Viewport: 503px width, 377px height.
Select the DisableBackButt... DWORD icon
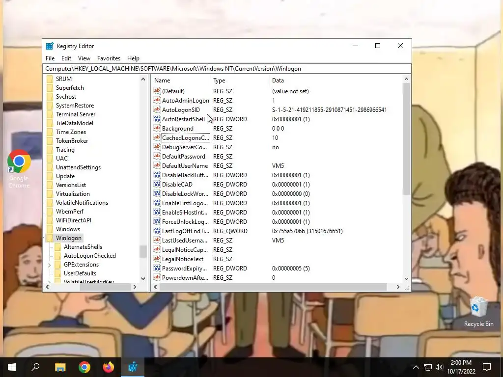tap(157, 175)
